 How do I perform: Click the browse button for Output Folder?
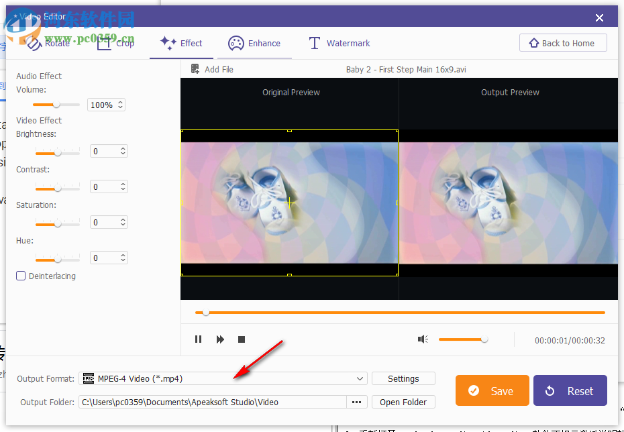point(356,402)
